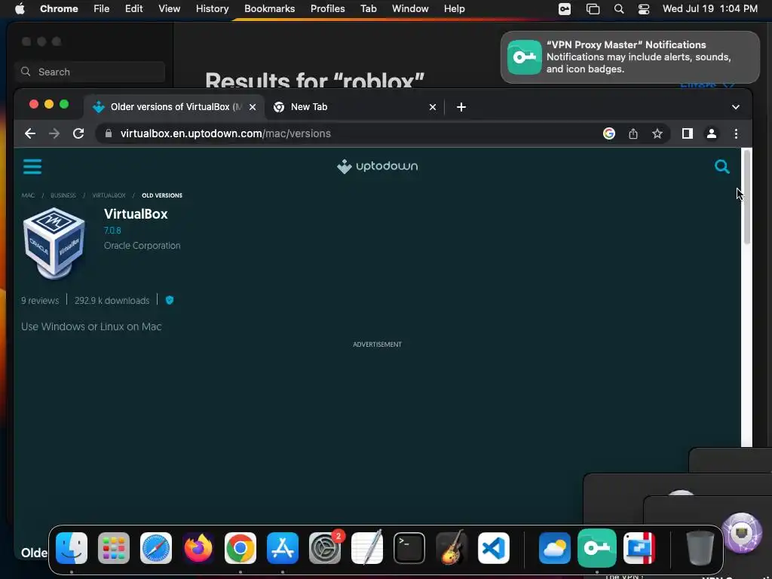Image resolution: width=772 pixels, height=579 pixels.
Task: Bookmark this page with star icon
Action: [657, 133]
